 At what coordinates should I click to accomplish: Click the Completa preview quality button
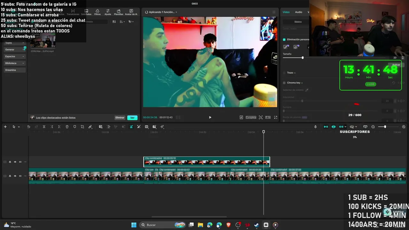(251, 117)
